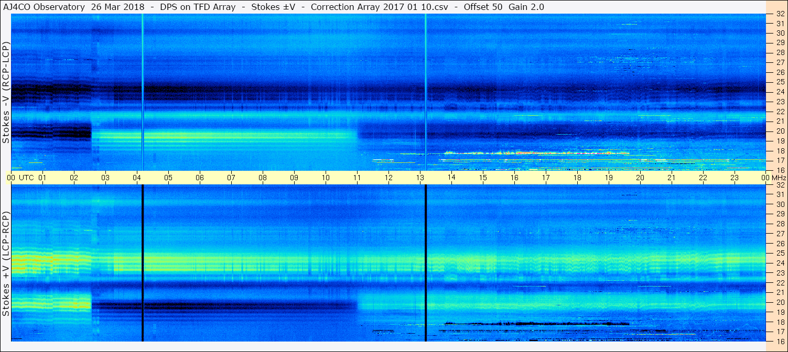Click hour 19 on the time axis
788x352 pixels.
[x=609, y=178]
